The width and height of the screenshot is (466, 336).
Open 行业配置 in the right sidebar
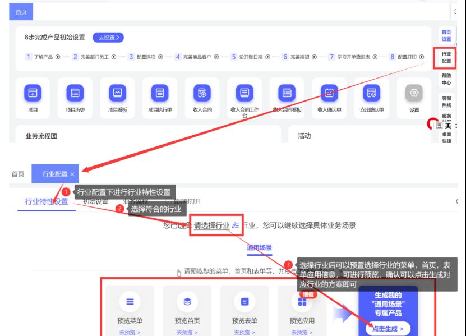point(446,57)
